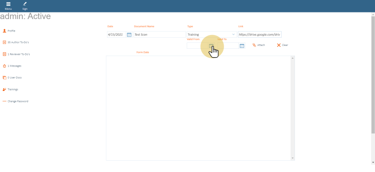Select Change Password
This screenshot has width=375, height=172.
tap(18, 101)
